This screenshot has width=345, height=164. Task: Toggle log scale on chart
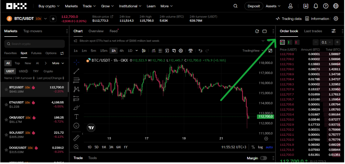tap(260, 147)
